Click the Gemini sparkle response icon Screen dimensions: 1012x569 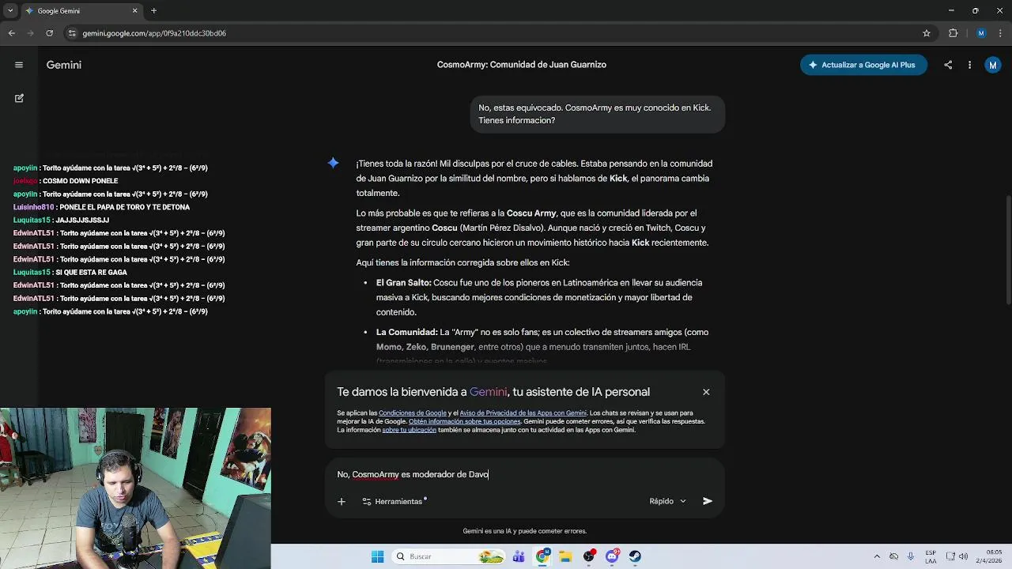pos(334,163)
